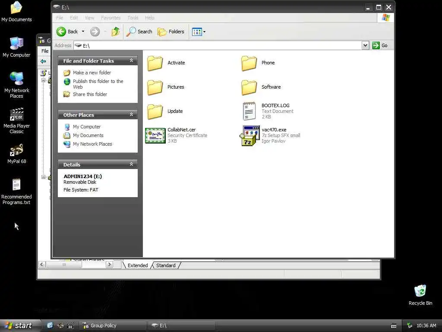Open the Edit menu
The width and height of the screenshot is (442, 332).
(74, 18)
